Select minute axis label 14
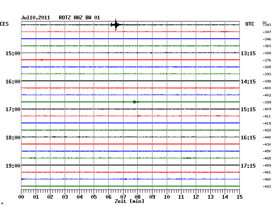 [x=225, y=197]
